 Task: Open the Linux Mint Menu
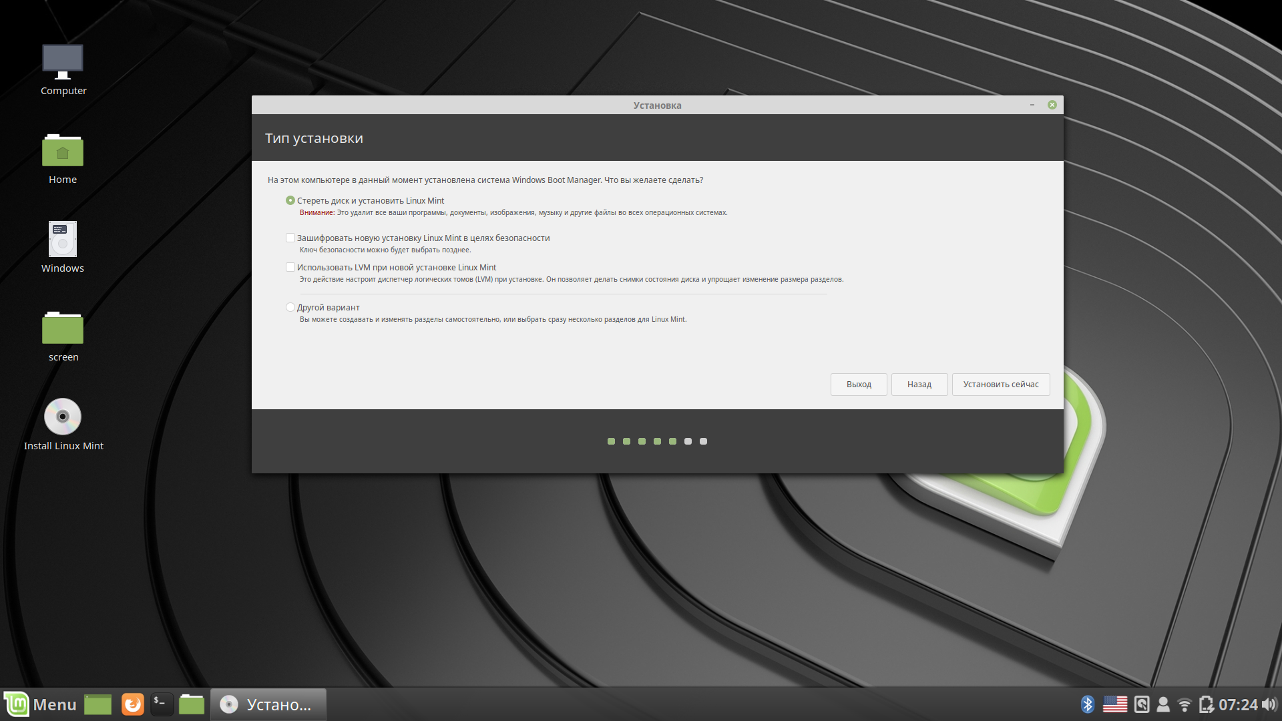tap(40, 704)
